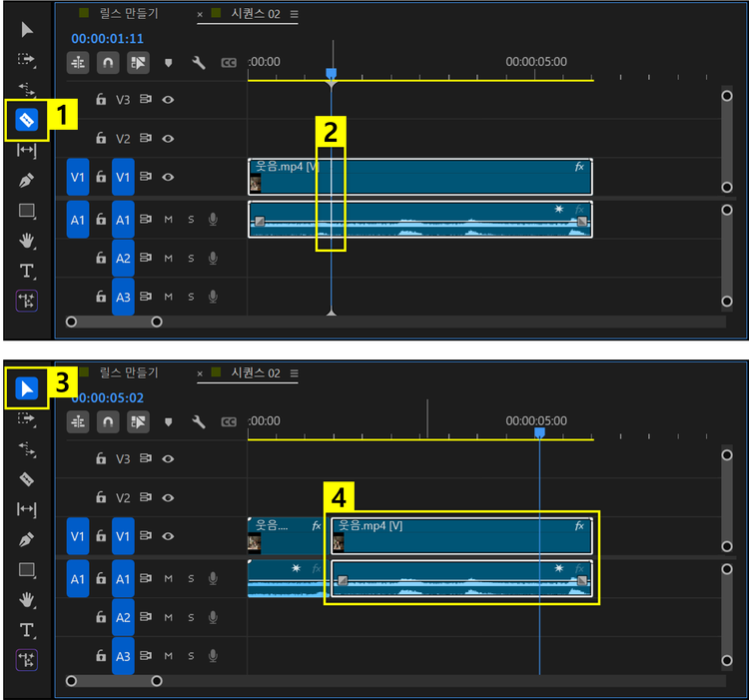Select 시퀀스 02 tab in bottom panel
This screenshot has height=700, width=749.
pyautogui.click(x=256, y=372)
